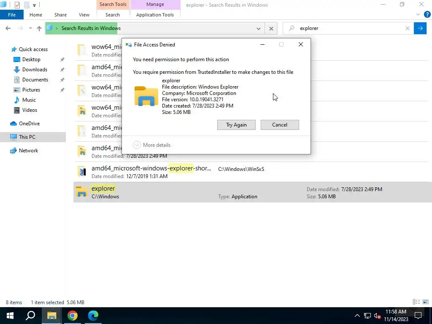Click the New folder icon in title bar
432x324 pixels.
coord(27,5)
